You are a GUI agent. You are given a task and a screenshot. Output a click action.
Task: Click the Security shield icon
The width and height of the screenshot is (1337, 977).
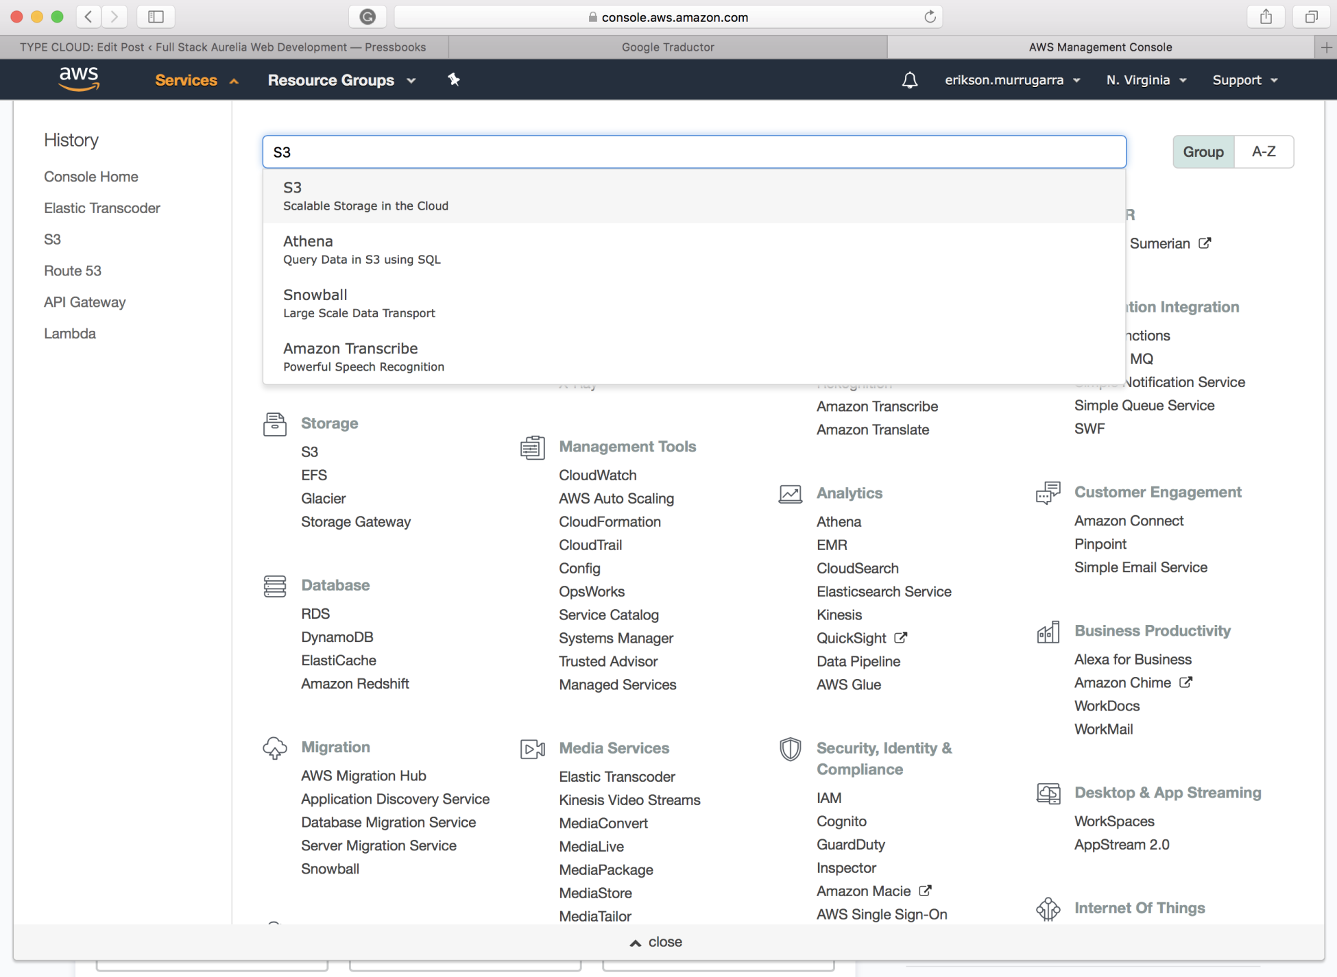coord(790,749)
